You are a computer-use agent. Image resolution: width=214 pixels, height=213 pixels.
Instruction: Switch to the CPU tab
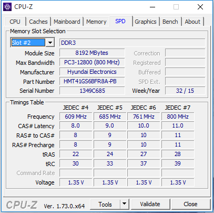(x=15, y=22)
